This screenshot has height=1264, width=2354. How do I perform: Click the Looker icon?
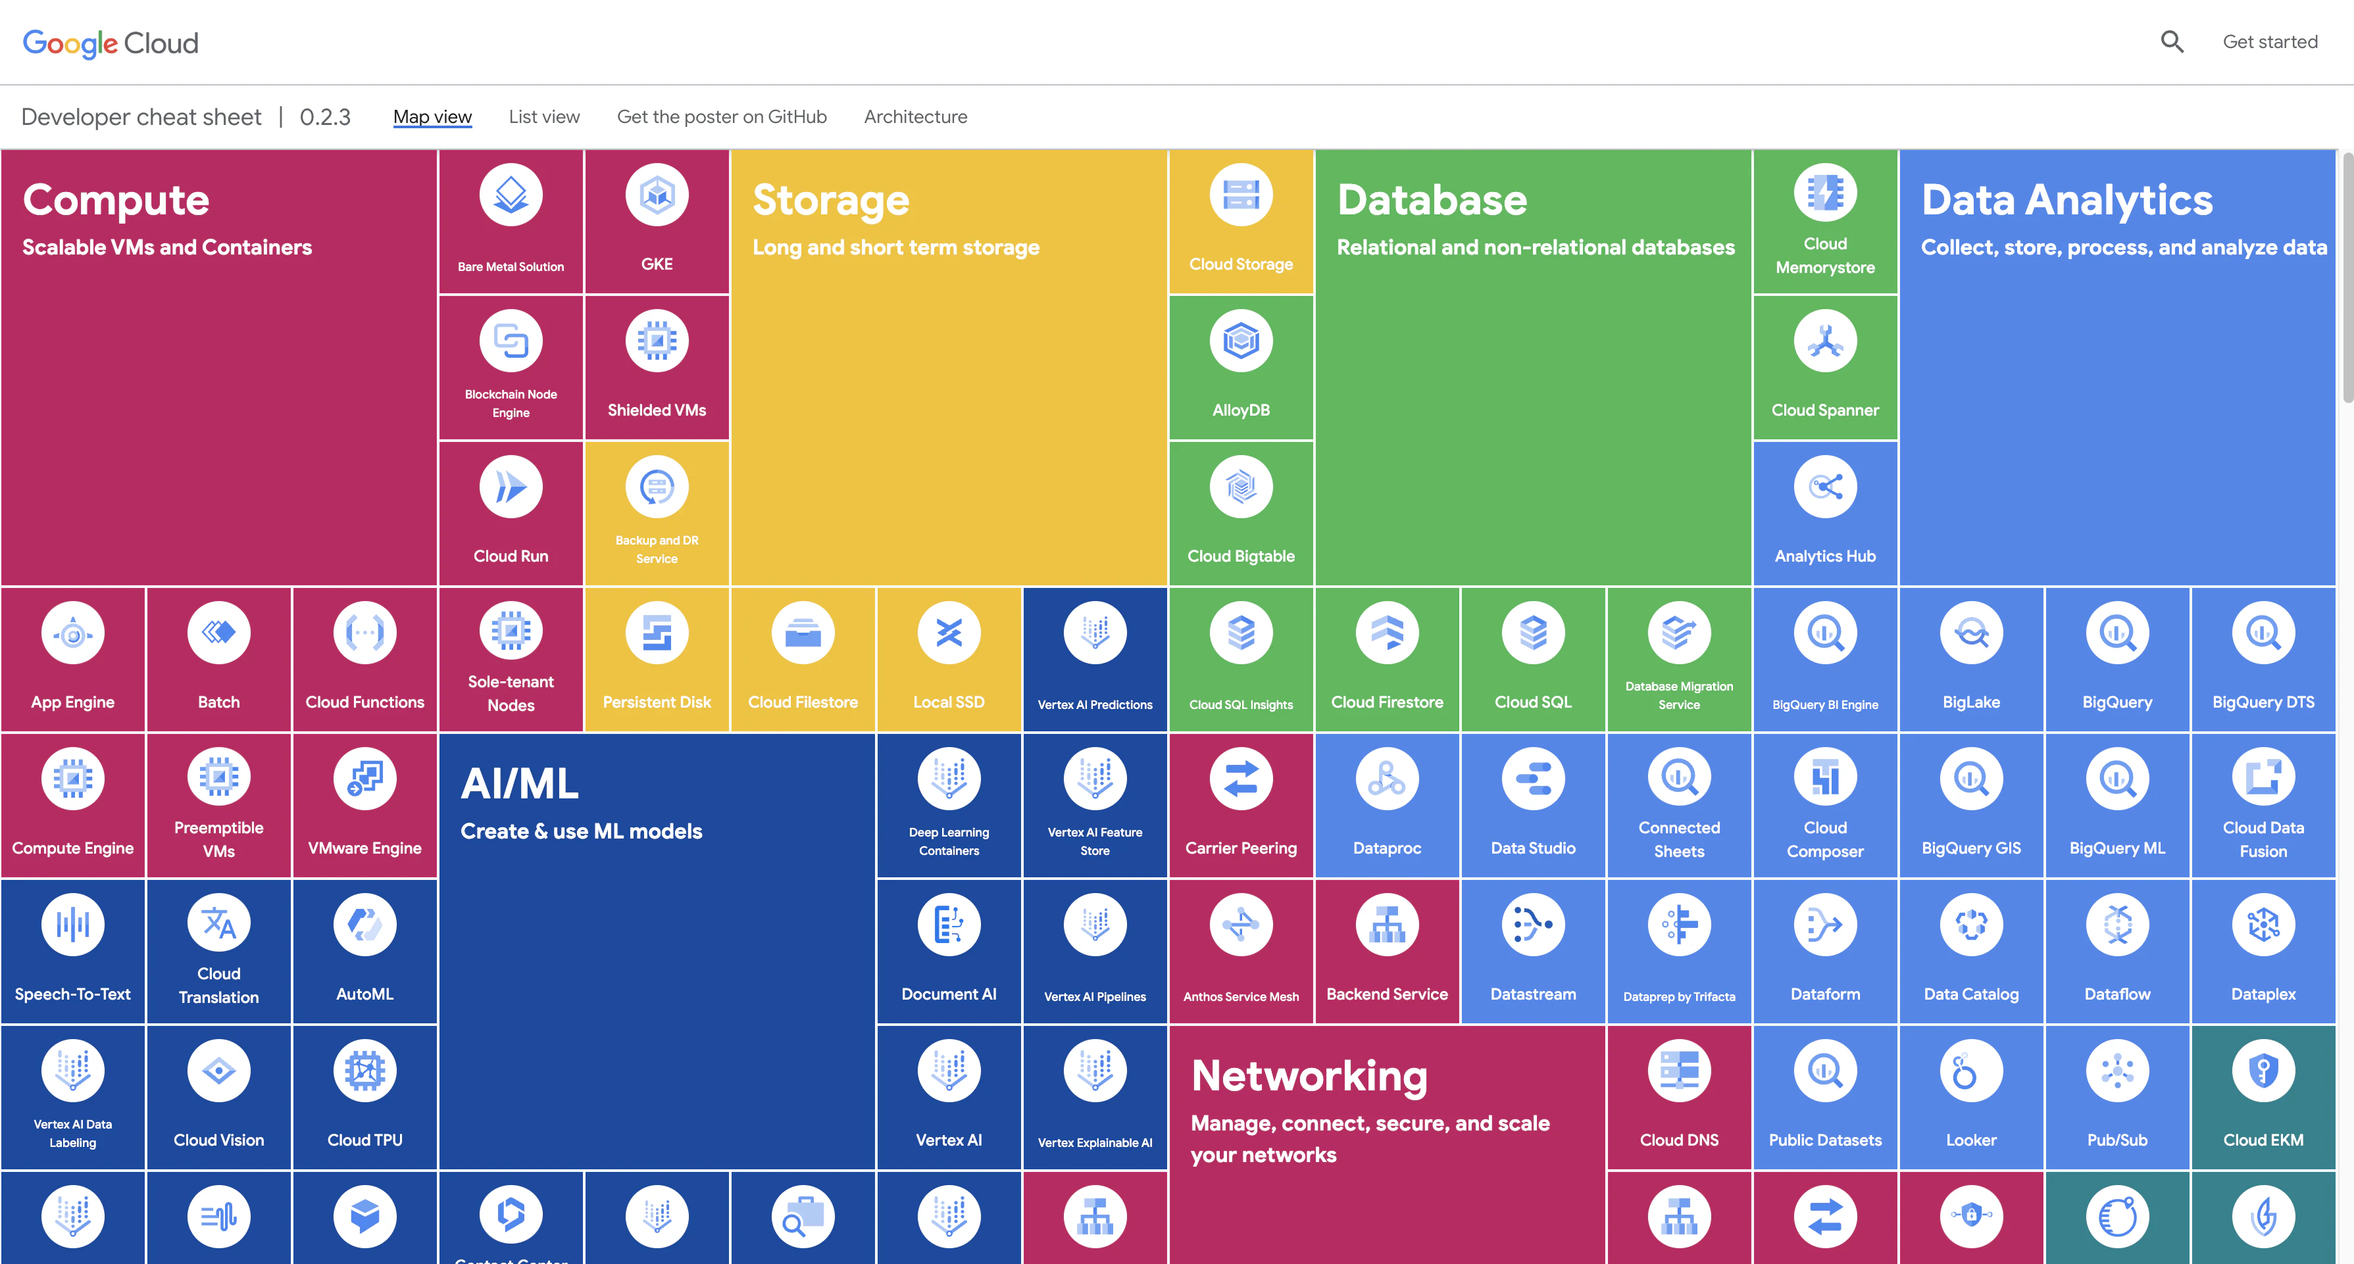[x=1971, y=1071]
